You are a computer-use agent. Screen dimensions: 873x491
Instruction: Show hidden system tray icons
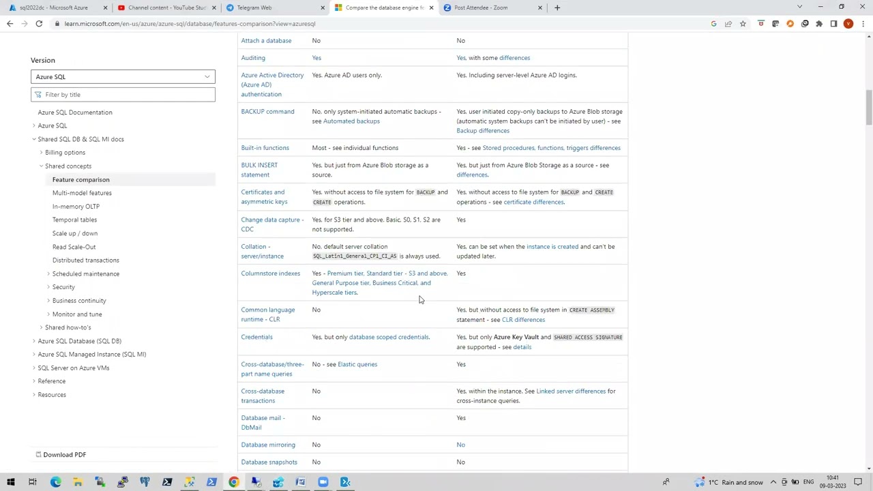tap(773, 482)
